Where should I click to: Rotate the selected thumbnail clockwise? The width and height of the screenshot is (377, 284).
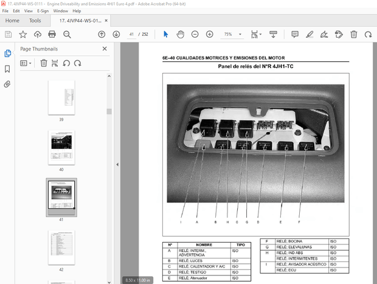coord(77,63)
